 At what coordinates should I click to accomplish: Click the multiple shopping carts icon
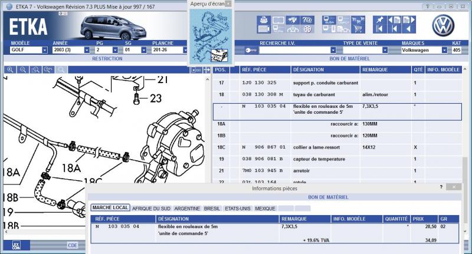pos(358,20)
